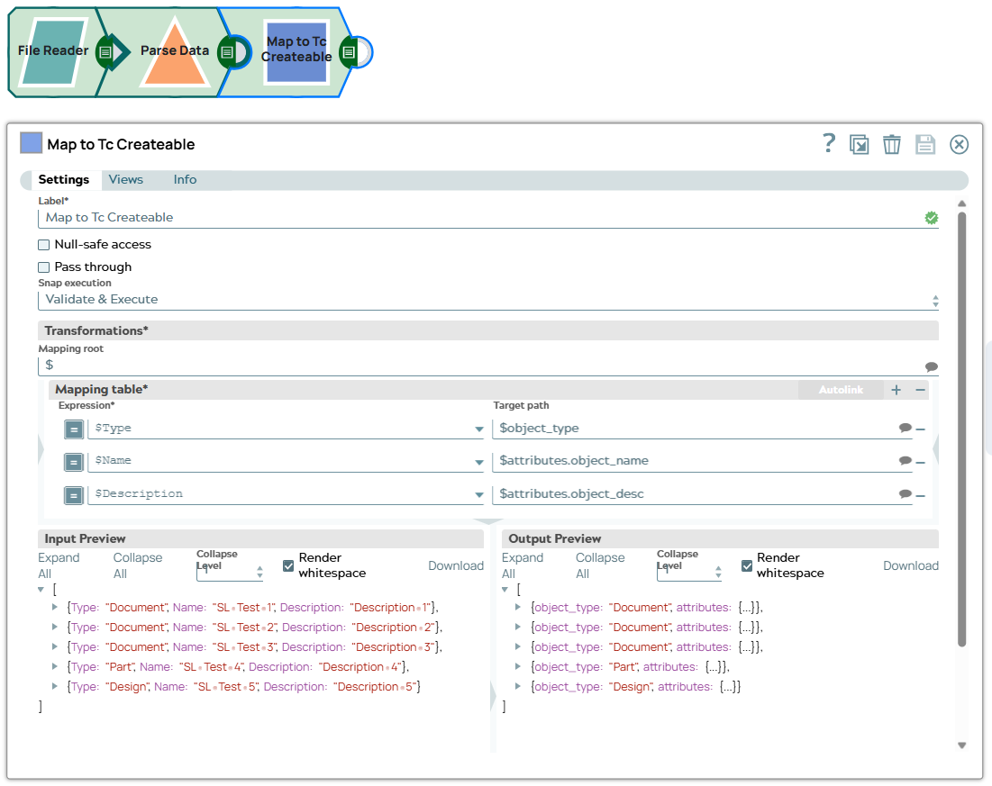The image size is (992, 786).
Task: Select the File Reader snap in pipeline
Action: coord(52,52)
